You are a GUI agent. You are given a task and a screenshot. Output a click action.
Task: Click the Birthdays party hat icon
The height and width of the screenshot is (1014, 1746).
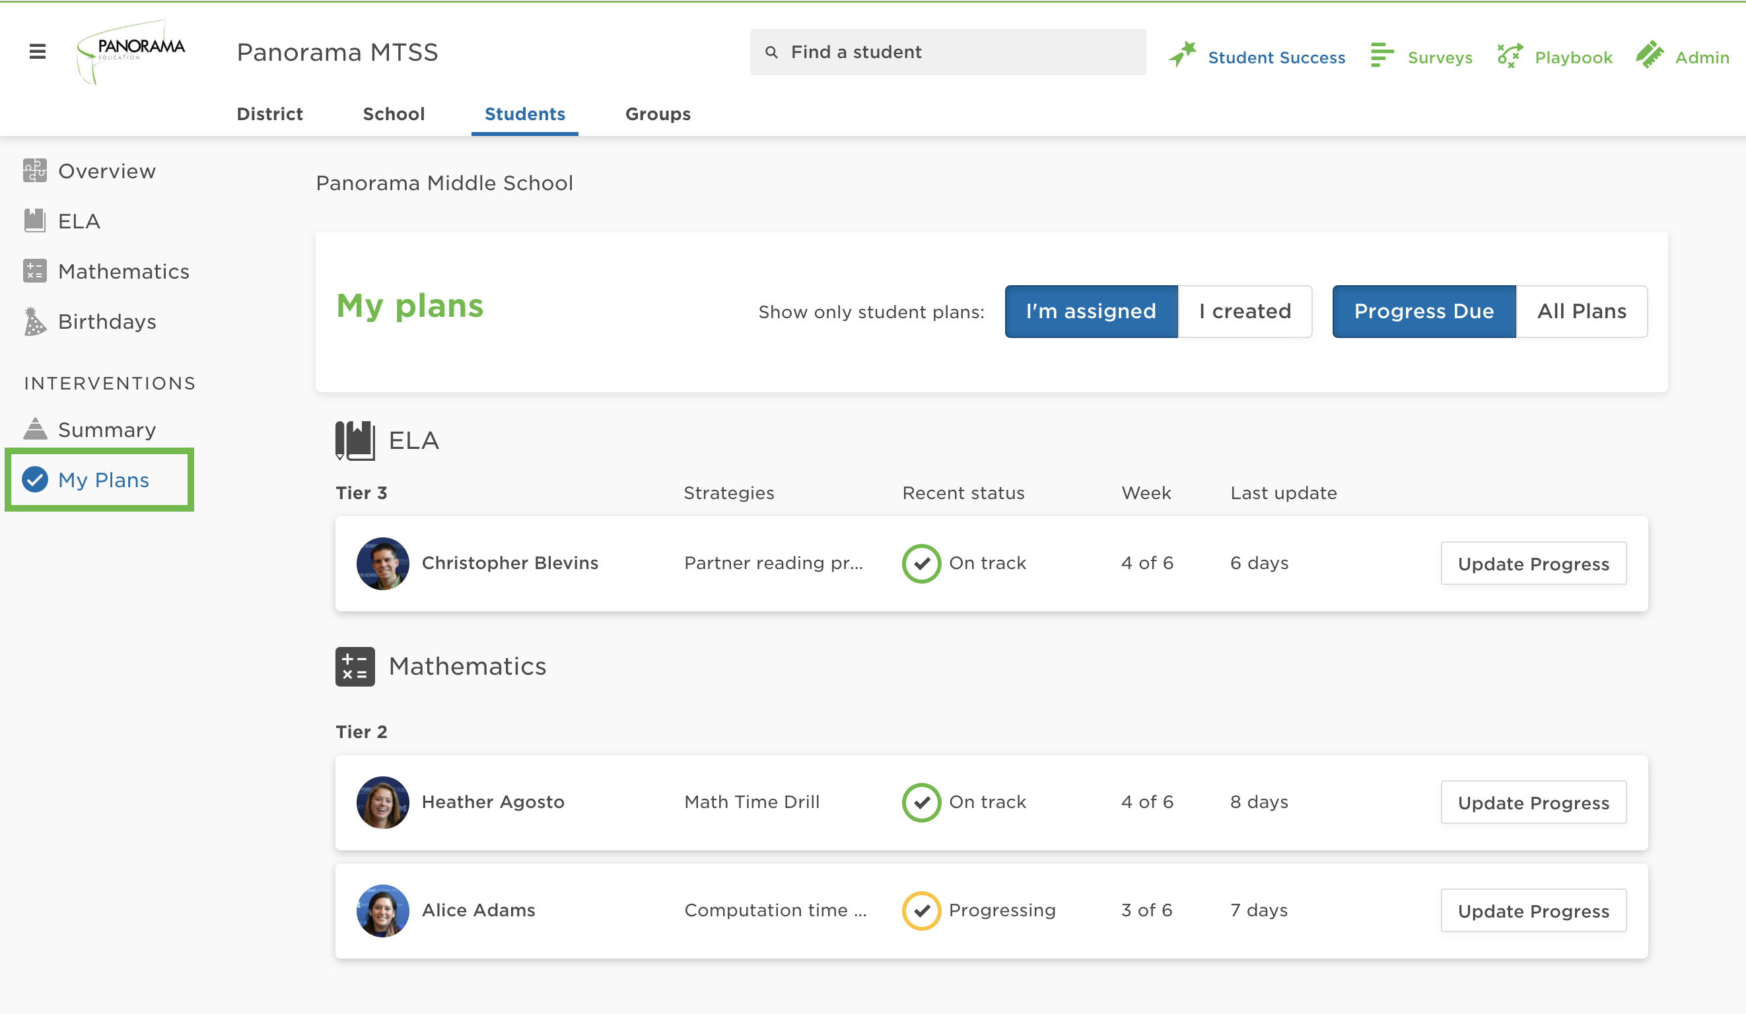pyautogui.click(x=34, y=321)
